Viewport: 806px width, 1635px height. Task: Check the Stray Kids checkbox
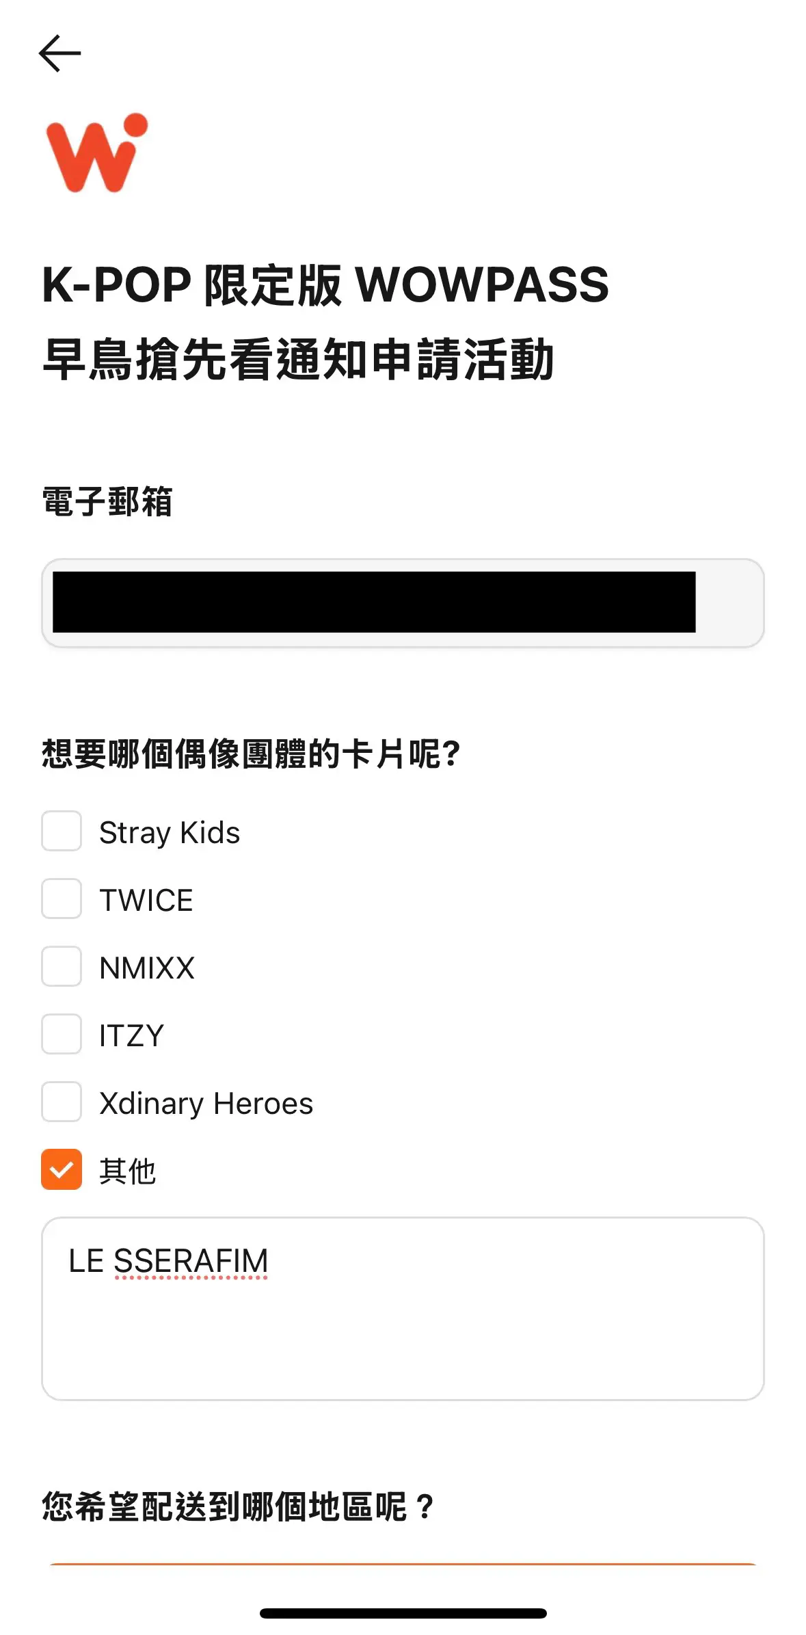point(62,831)
